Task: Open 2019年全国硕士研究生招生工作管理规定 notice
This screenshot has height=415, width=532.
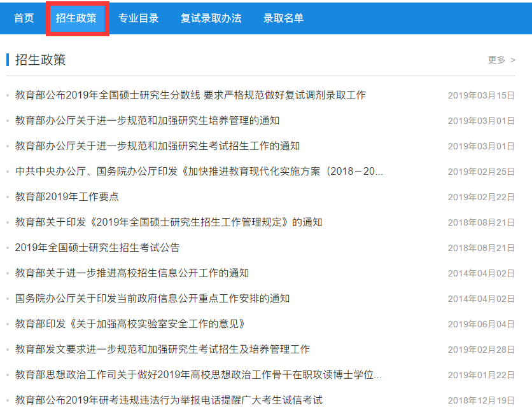Action: coord(169,222)
